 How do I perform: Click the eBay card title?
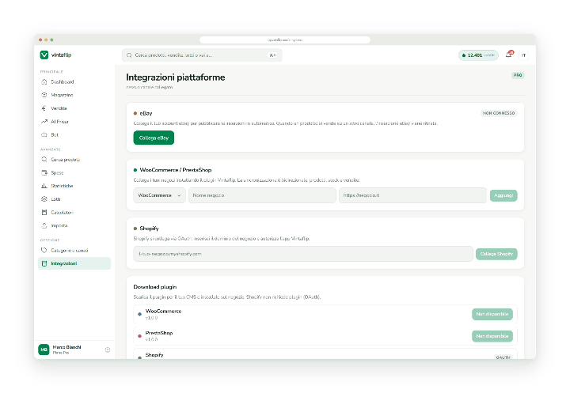tap(146, 113)
